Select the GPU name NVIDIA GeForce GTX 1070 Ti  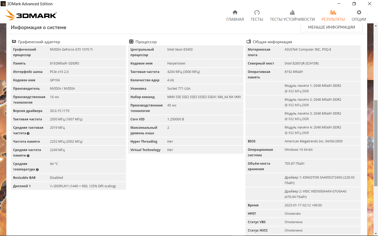click(71, 50)
